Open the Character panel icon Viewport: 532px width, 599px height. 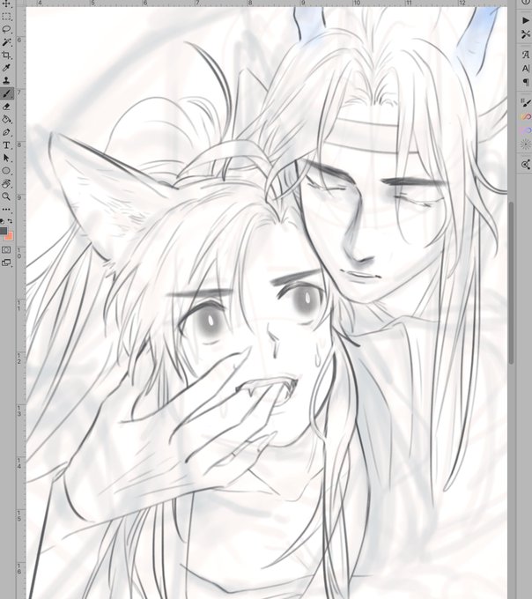point(526,69)
